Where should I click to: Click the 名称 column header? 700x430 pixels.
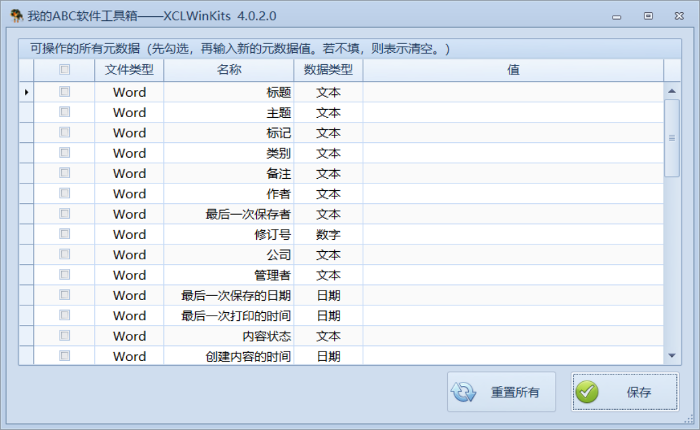[x=228, y=70]
